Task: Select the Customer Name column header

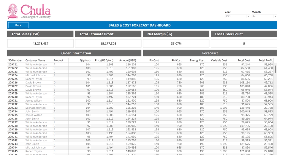Action: click(x=35, y=60)
